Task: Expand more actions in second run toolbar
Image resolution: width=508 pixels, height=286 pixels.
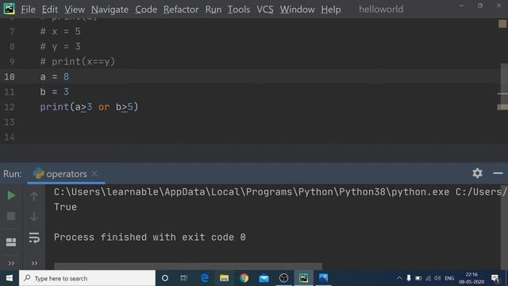Action: pyautogui.click(x=34, y=263)
